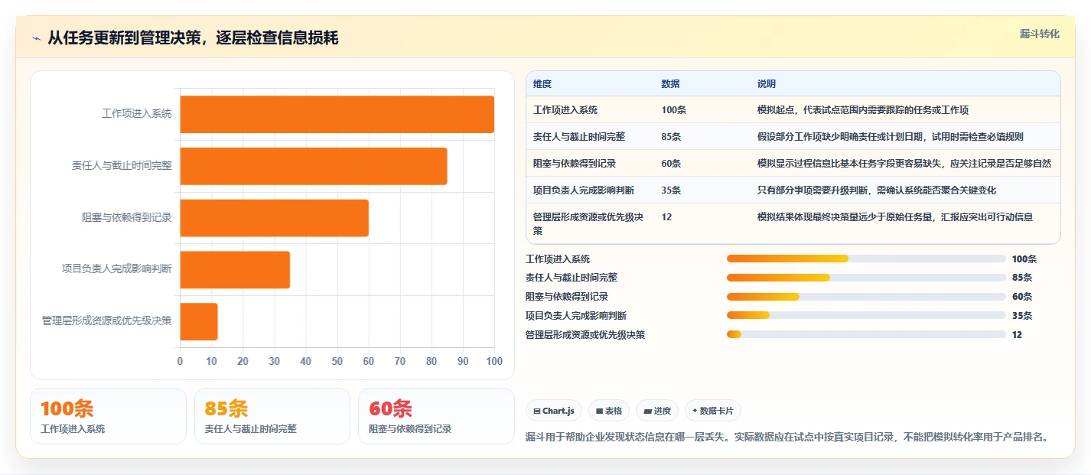The width and height of the screenshot is (1091, 475).
Task: Click the 项目负责人完成影响判断 chart bar
Action: click(235, 270)
